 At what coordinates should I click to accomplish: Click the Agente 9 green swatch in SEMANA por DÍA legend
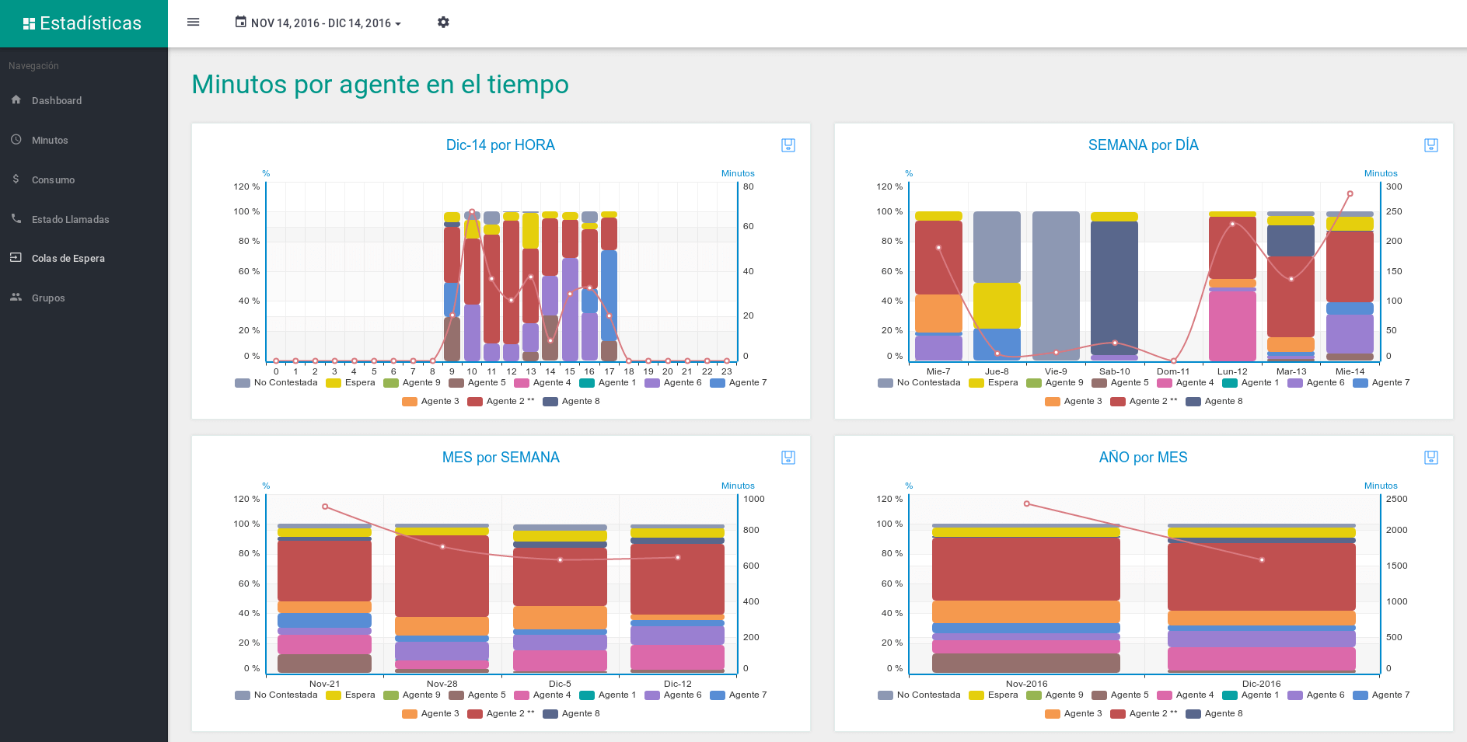(1034, 383)
